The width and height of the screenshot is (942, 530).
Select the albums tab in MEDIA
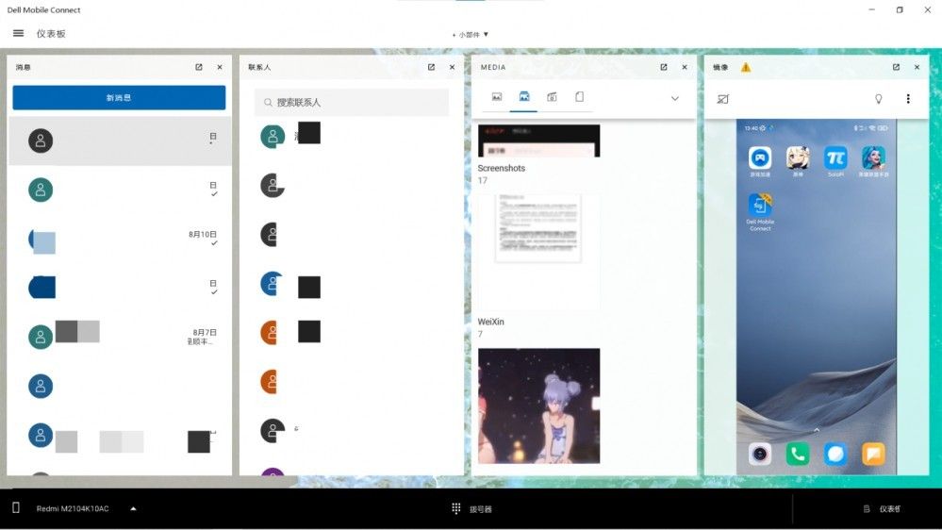point(524,97)
